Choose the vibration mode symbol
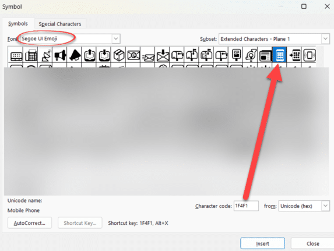Viewport: 334px width, 251px height. pos(309,55)
